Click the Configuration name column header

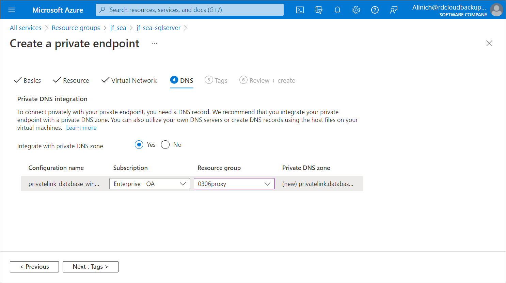point(56,168)
